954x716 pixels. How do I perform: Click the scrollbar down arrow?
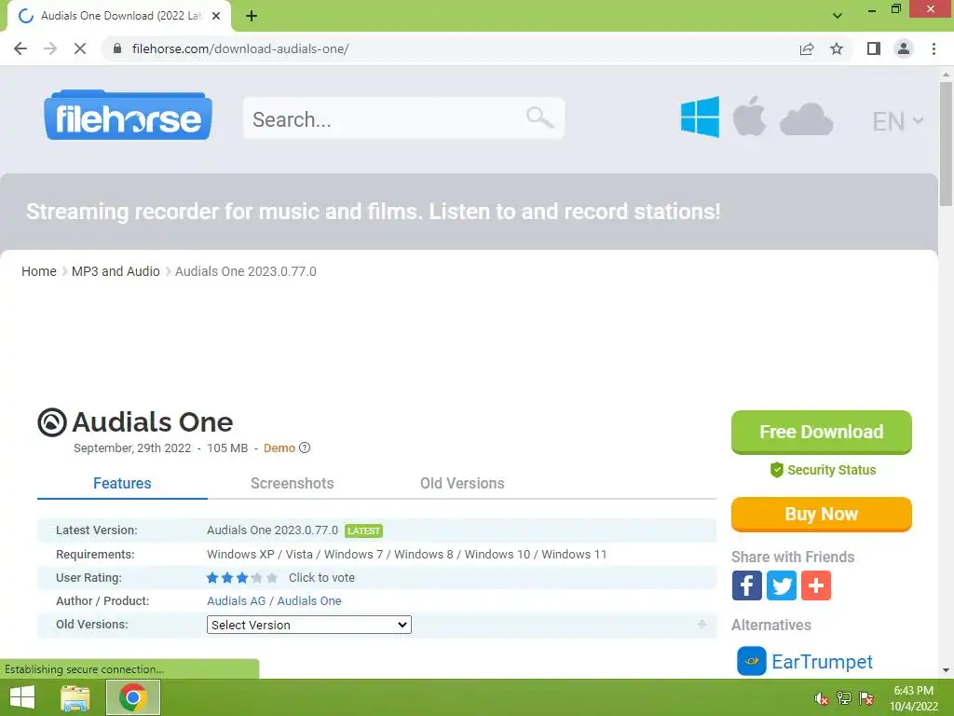946,671
